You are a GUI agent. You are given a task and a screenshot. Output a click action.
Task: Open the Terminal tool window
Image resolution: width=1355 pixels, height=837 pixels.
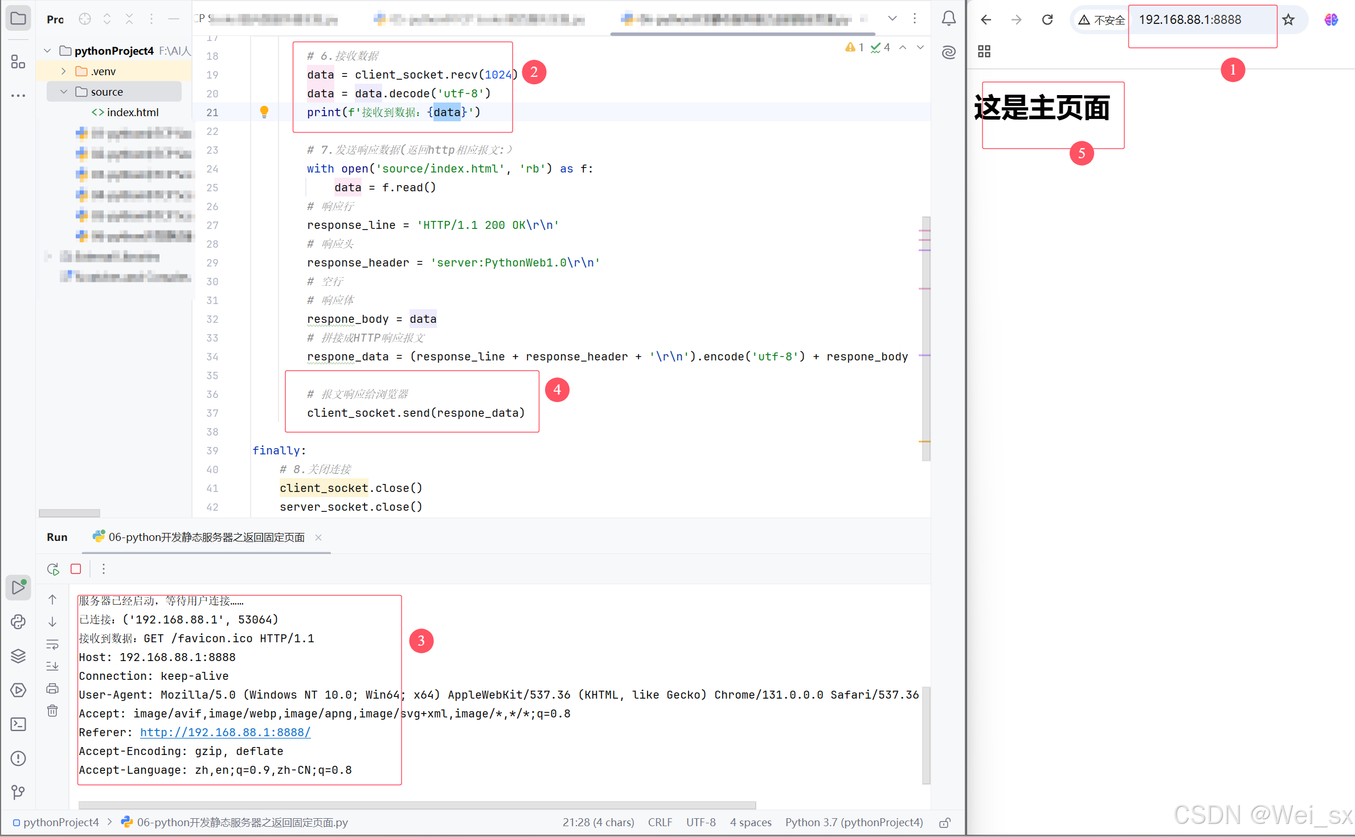point(18,724)
